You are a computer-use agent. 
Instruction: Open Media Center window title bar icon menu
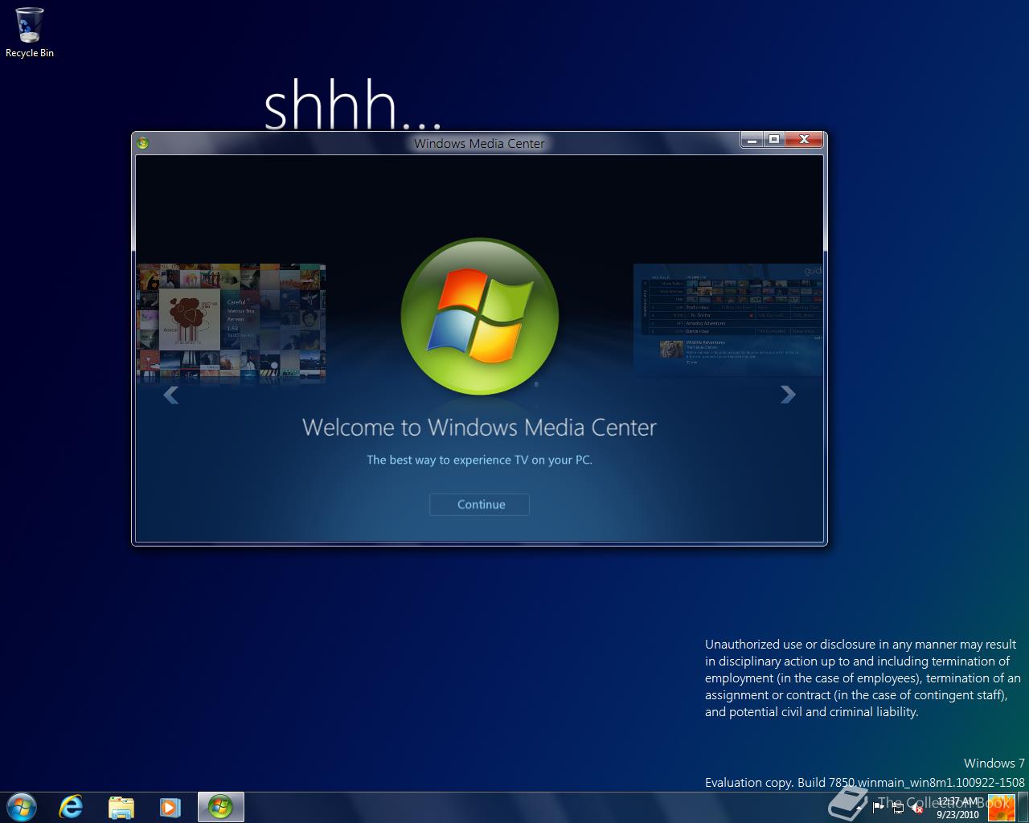143,143
